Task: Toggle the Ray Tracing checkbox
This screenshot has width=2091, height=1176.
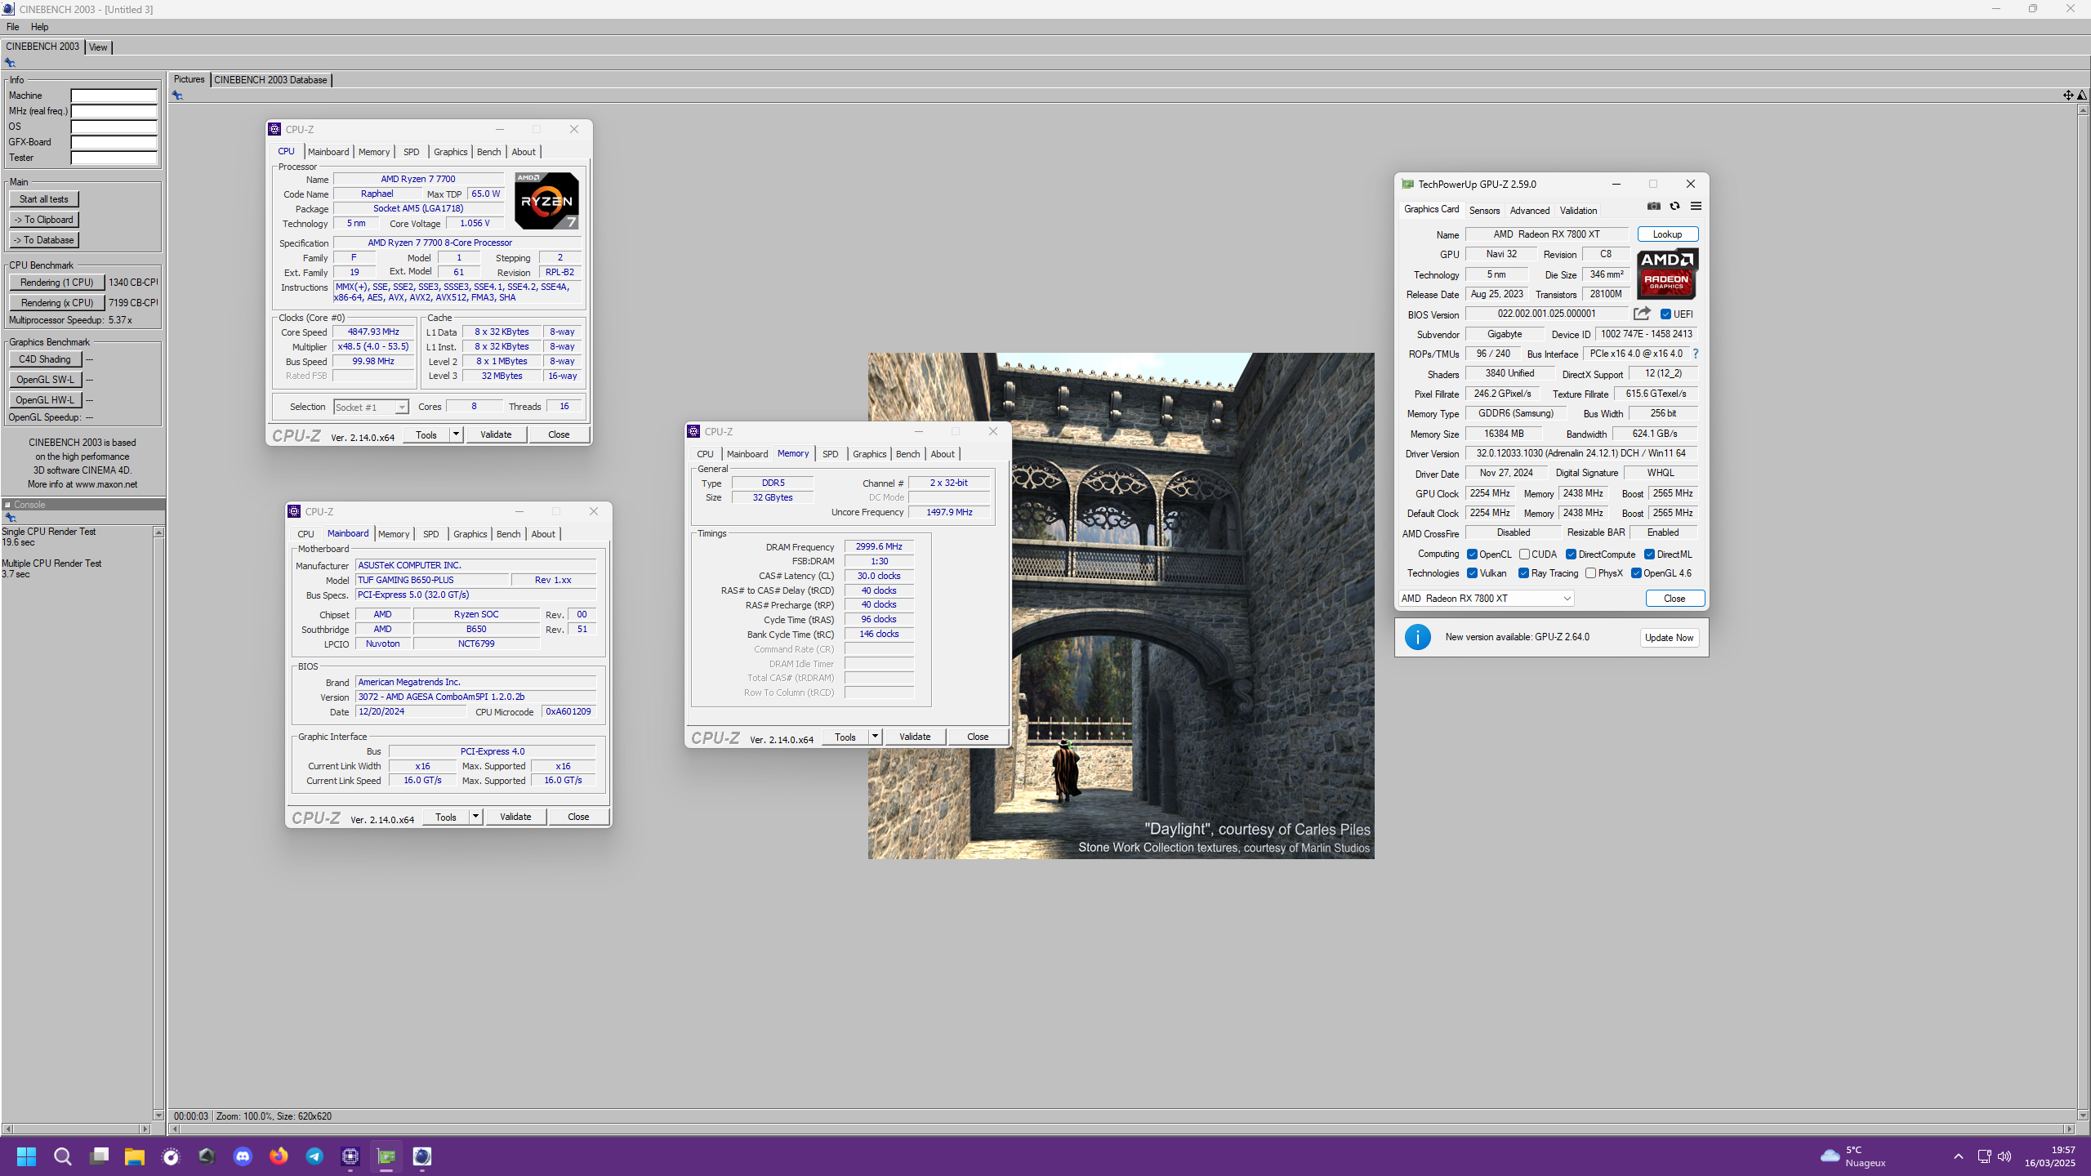Action: point(1523,573)
